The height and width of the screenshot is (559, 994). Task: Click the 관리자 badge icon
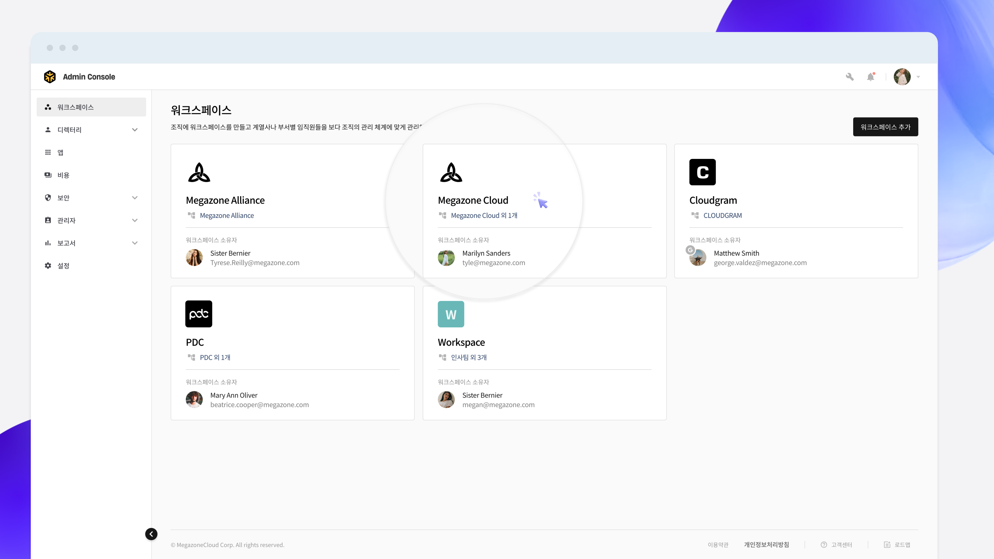(48, 220)
